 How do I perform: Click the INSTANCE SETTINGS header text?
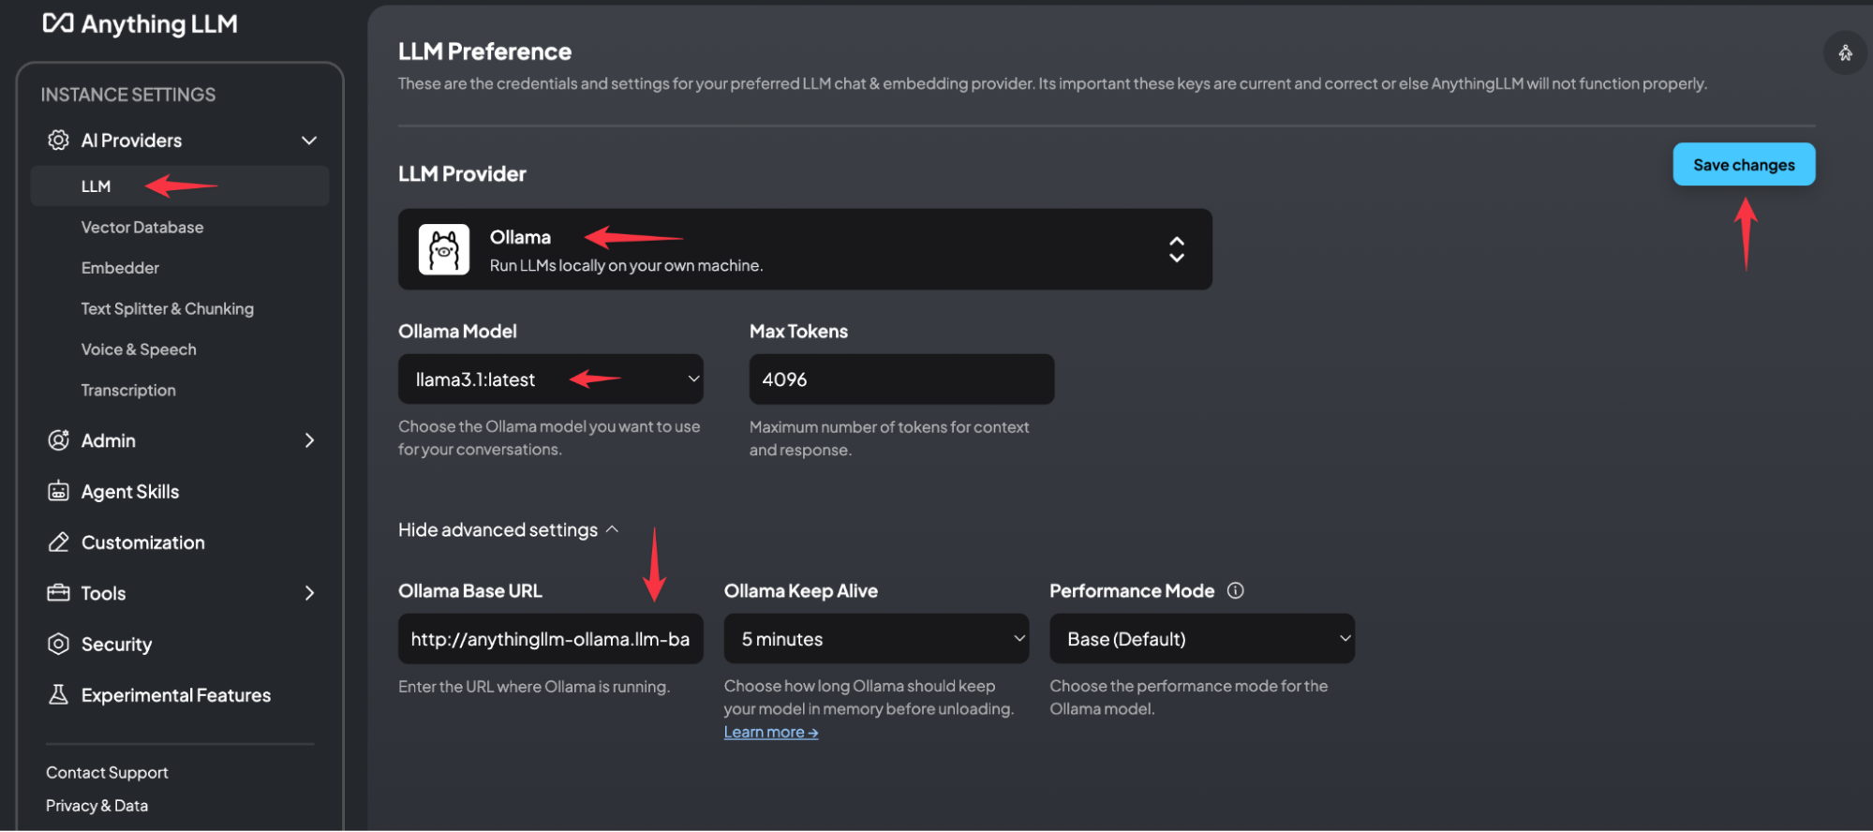tap(128, 95)
